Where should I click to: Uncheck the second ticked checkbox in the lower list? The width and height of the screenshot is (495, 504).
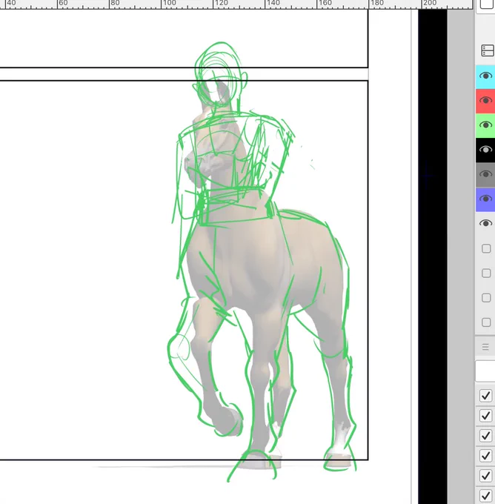coord(485,416)
